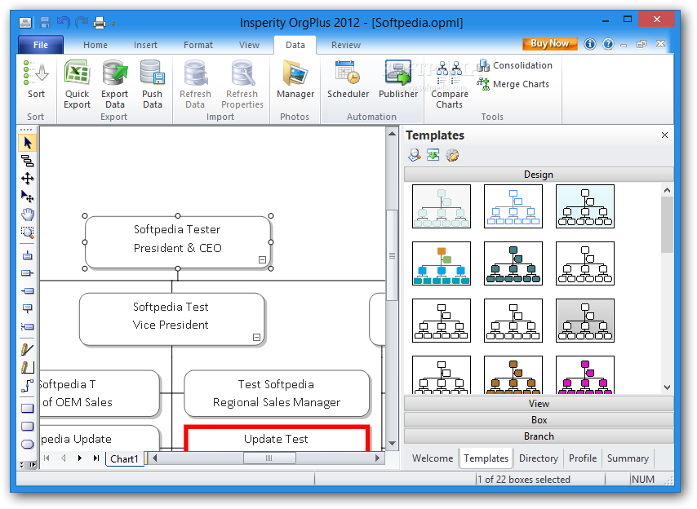
Task: Select the Test Softpedia Regional Sales Manager box
Action: coord(277,393)
